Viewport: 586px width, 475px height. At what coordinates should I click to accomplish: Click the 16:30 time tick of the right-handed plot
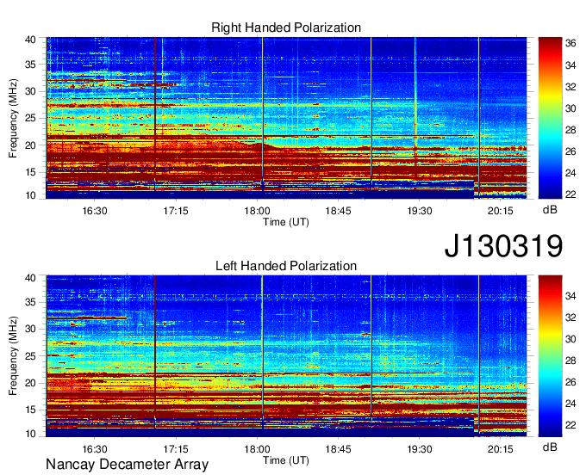[x=95, y=211]
